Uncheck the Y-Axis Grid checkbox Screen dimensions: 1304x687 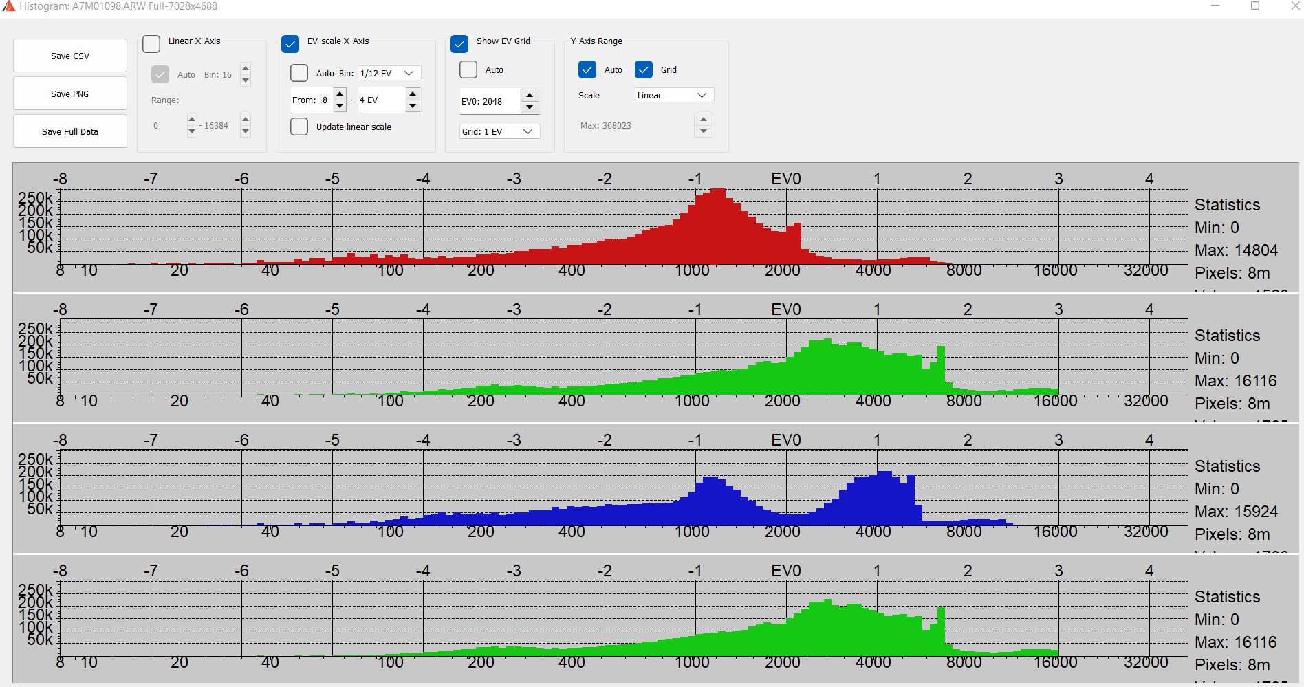pyautogui.click(x=644, y=69)
